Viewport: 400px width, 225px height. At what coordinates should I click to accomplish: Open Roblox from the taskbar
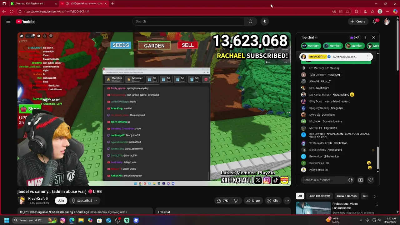coord(136,220)
